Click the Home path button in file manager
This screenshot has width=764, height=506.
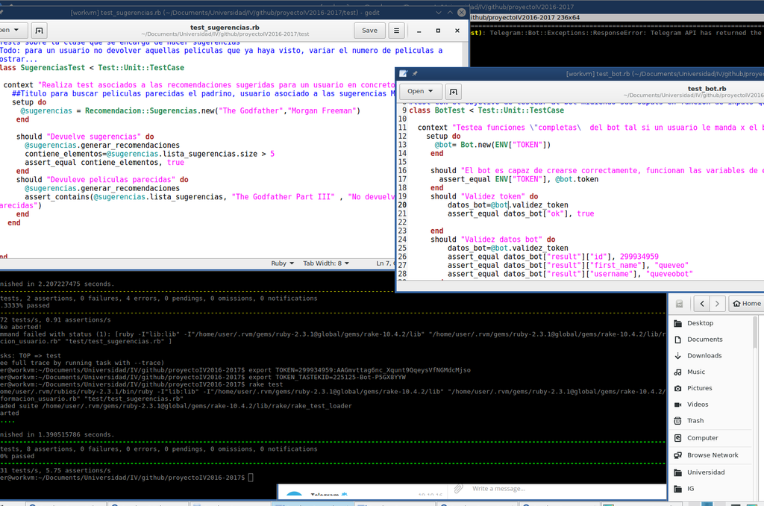tap(747, 304)
